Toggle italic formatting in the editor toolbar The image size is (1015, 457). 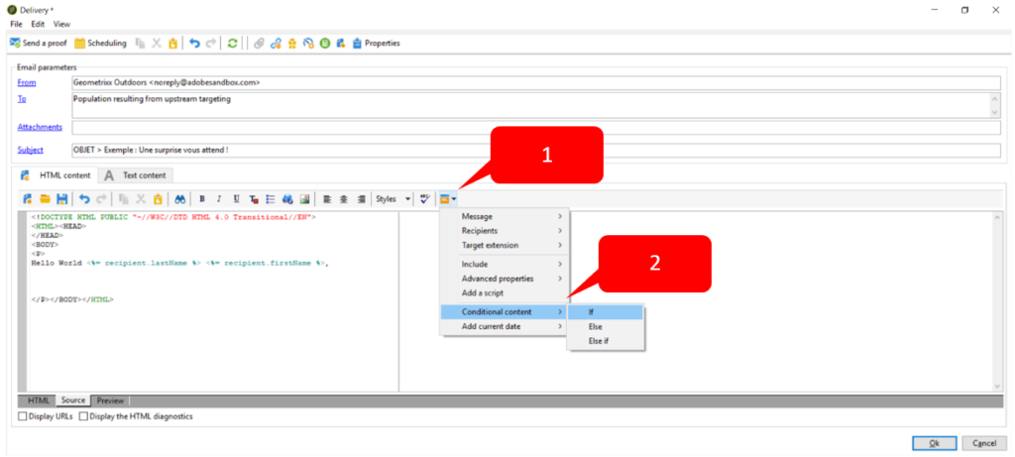coord(219,198)
